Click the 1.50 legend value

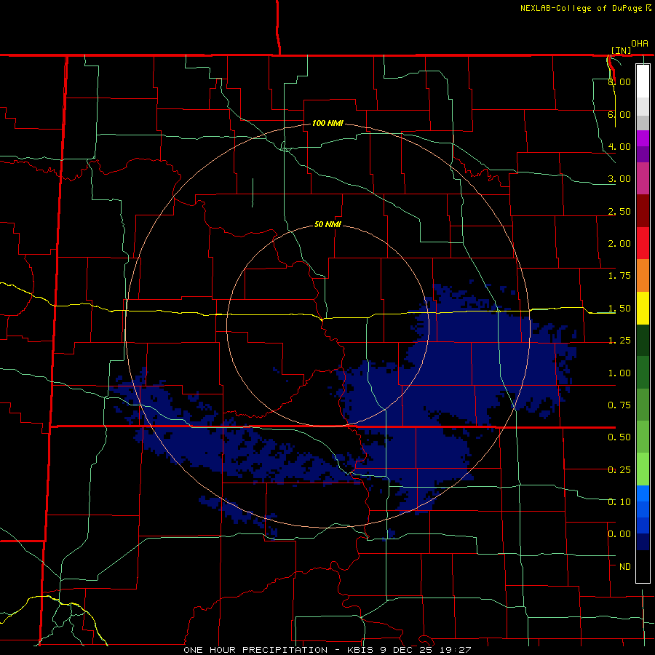[619, 309]
